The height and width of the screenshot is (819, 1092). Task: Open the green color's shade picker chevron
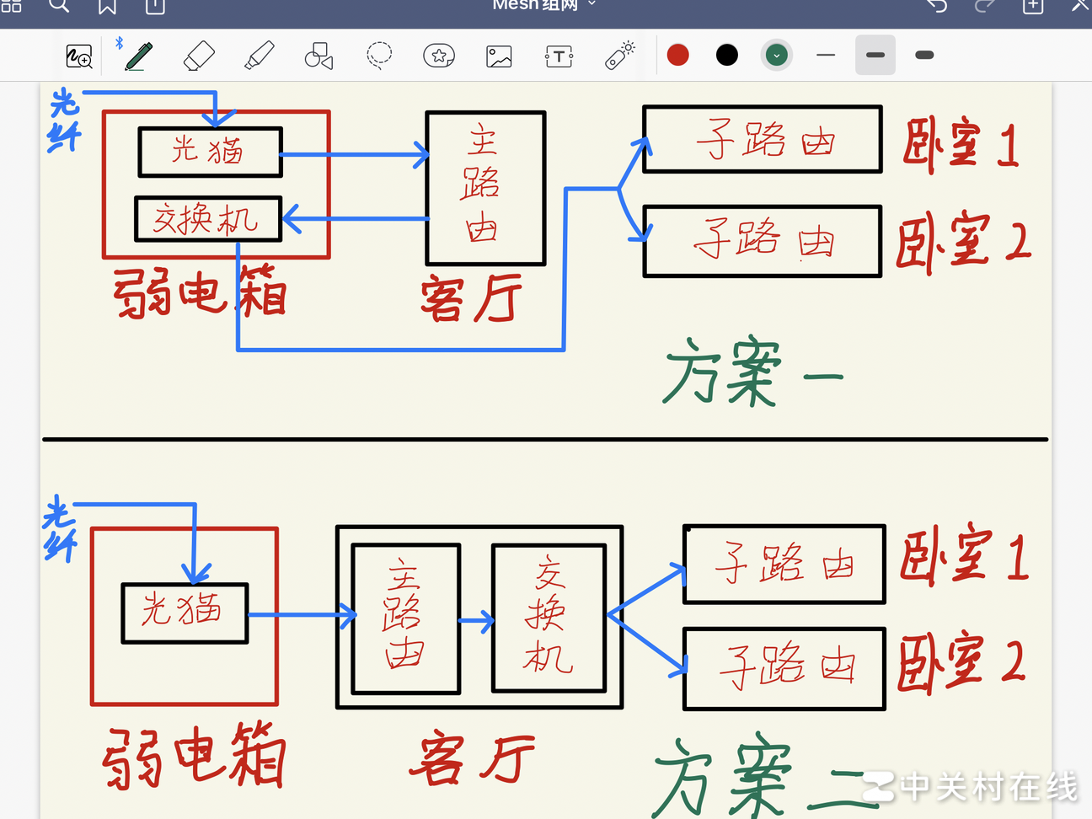pyautogui.click(x=776, y=55)
